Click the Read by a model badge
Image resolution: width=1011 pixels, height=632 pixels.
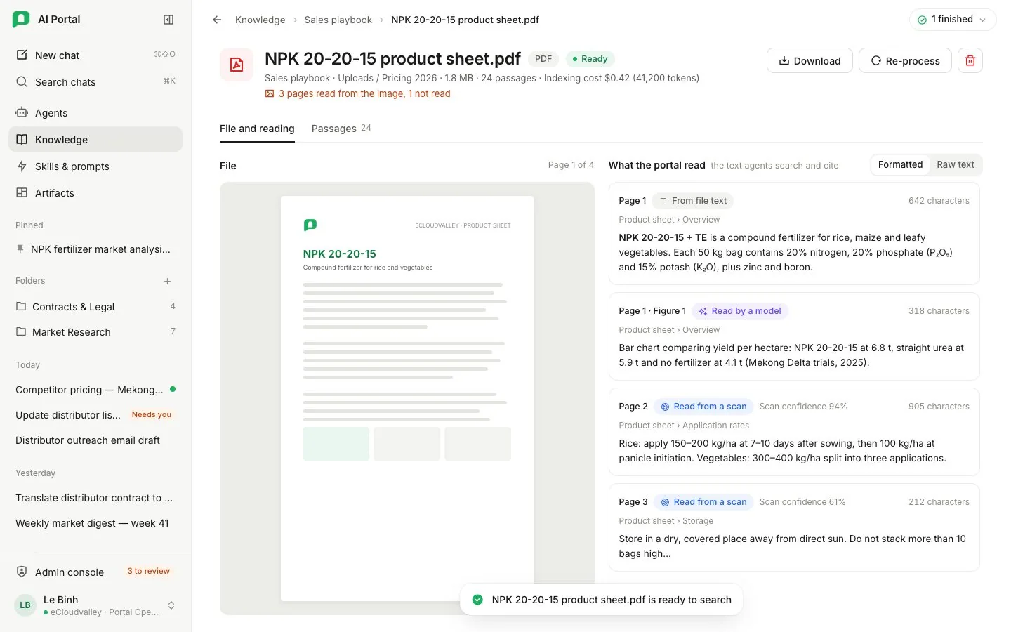tap(740, 310)
